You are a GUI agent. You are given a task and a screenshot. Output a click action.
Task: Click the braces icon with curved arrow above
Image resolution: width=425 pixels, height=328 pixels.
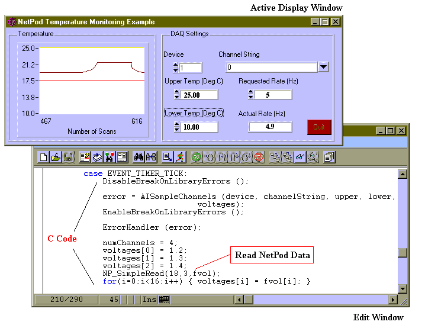point(246,157)
